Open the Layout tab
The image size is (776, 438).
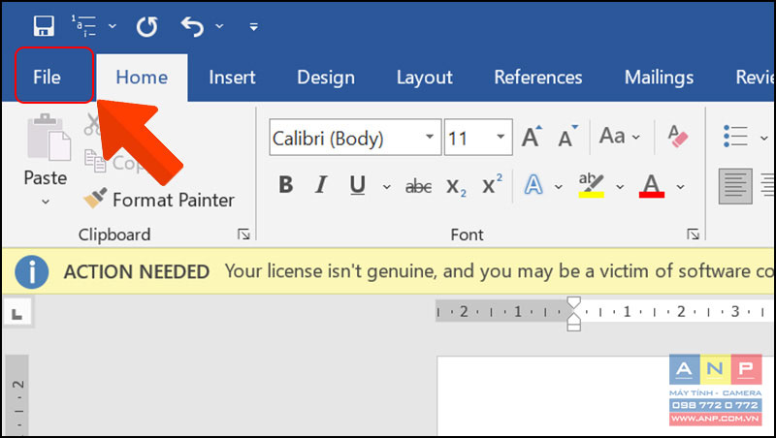(425, 78)
